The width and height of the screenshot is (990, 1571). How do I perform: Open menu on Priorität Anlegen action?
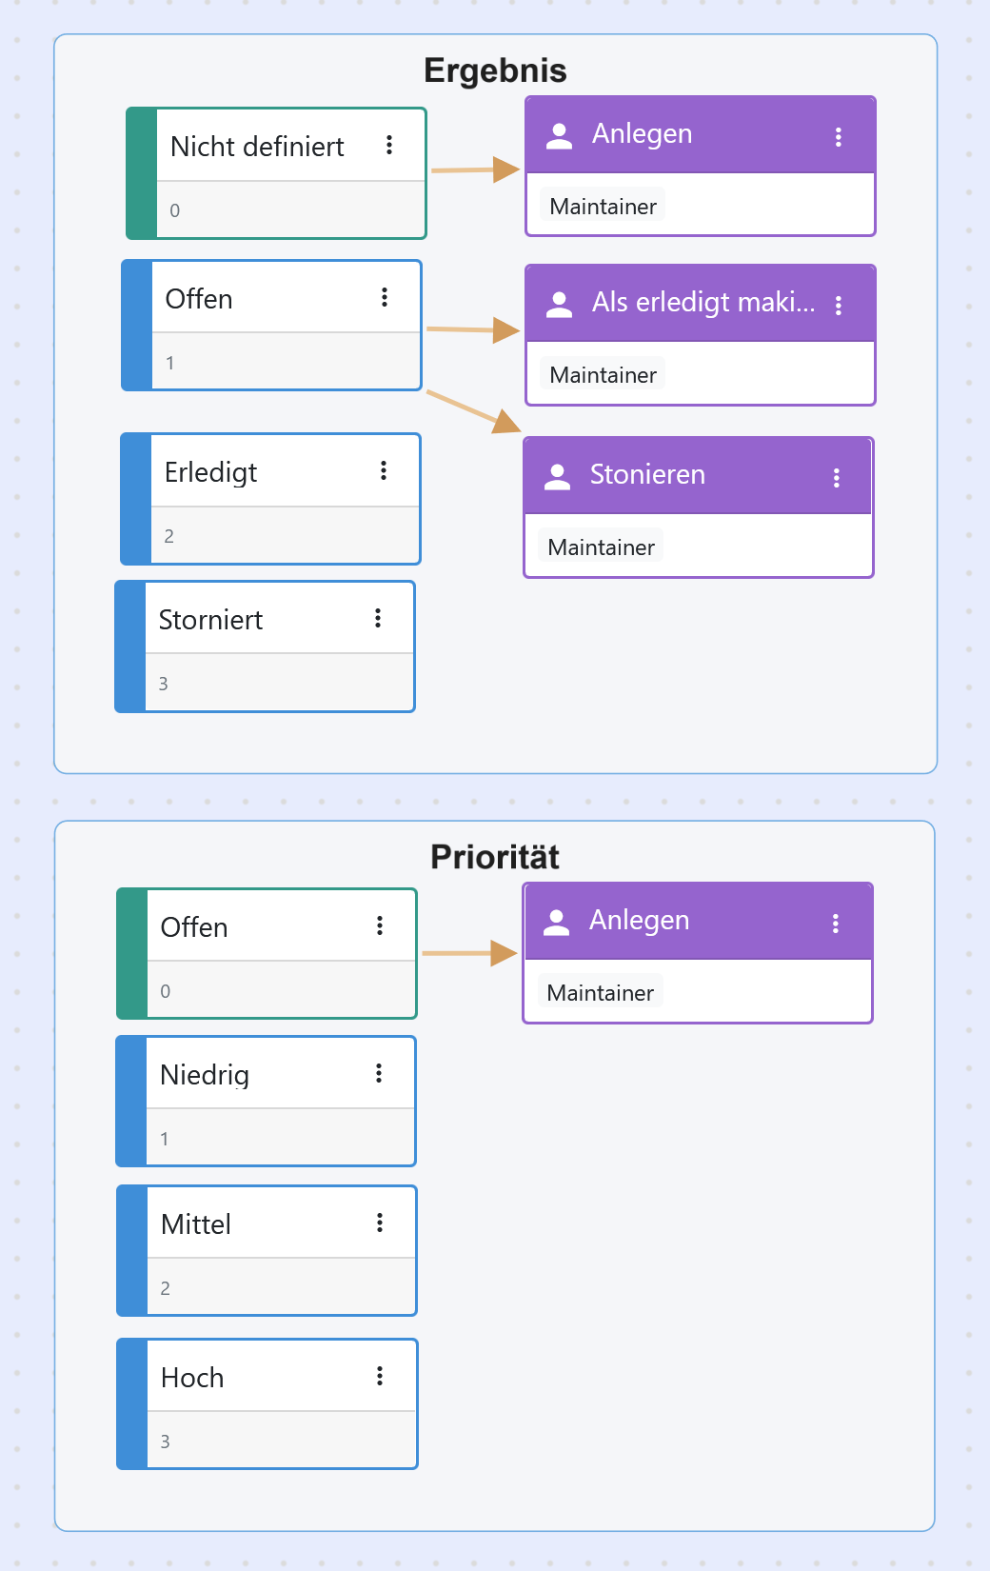coord(836,923)
